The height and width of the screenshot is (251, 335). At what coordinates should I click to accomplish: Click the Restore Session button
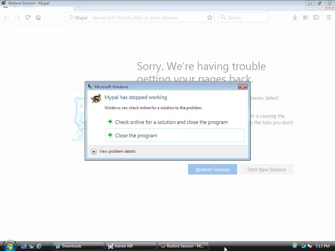(x=213, y=170)
